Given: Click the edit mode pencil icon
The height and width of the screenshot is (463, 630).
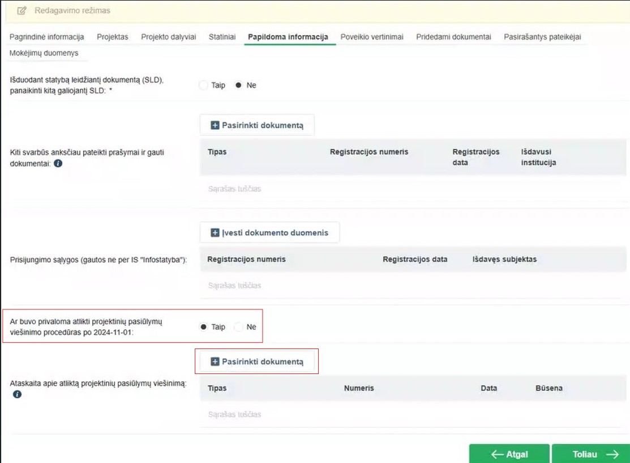Looking at the screenshot, I should [22, 10].
